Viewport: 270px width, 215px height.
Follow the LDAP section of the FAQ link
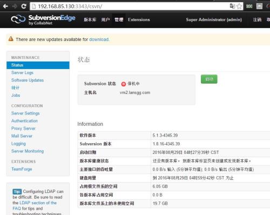click(35, 205)
